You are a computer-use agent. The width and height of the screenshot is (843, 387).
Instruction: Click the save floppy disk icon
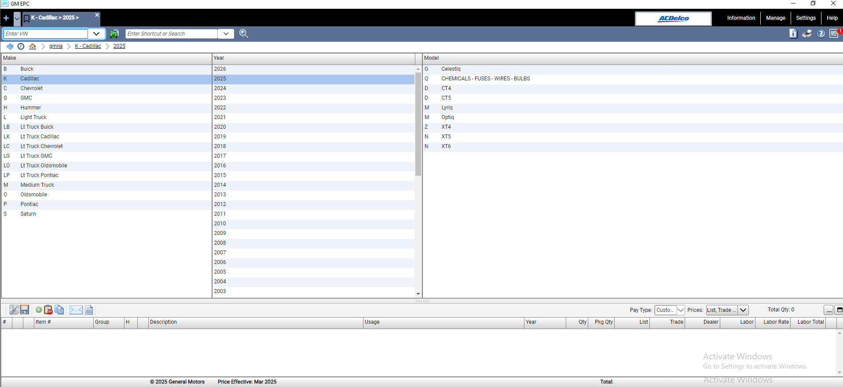coord(25,310)
